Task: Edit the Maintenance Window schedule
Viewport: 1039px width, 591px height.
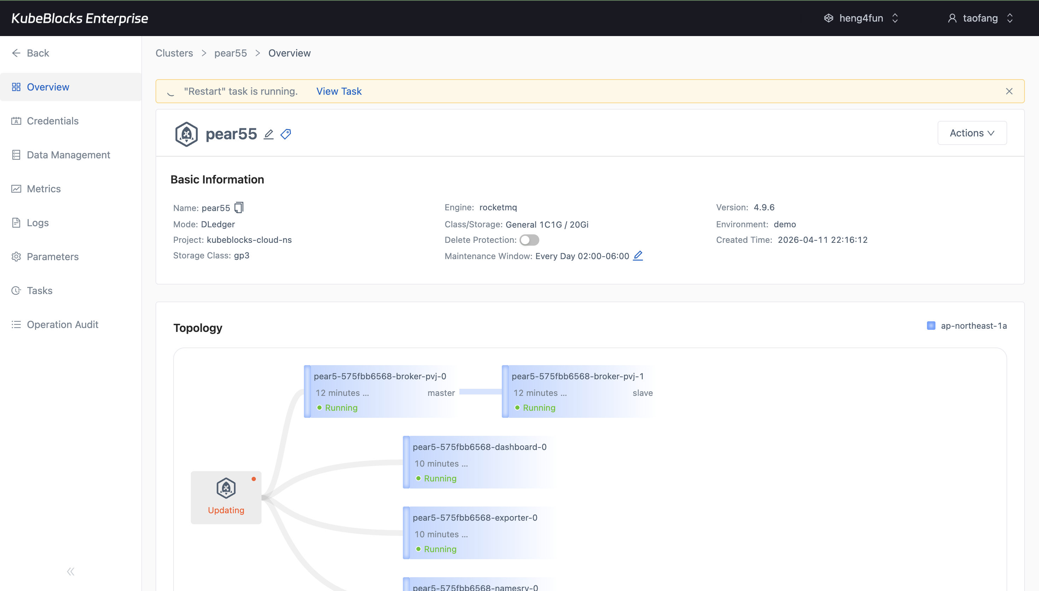Action: click(x=638, y=256)
